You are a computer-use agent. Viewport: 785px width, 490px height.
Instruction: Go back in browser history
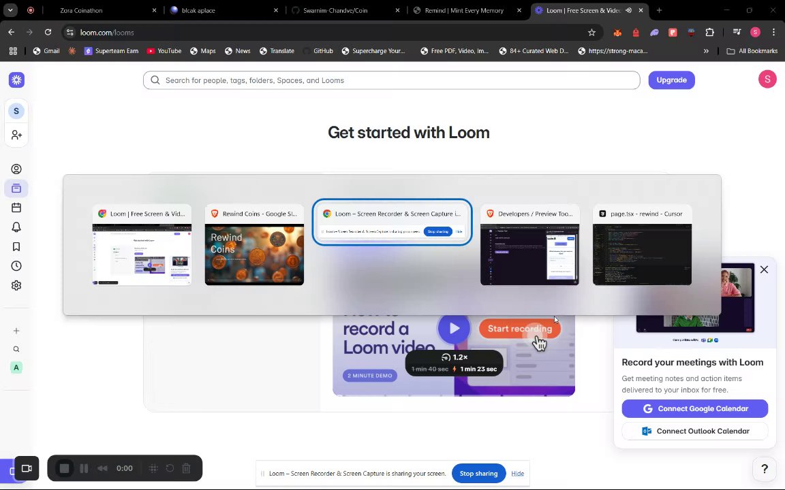12,33
